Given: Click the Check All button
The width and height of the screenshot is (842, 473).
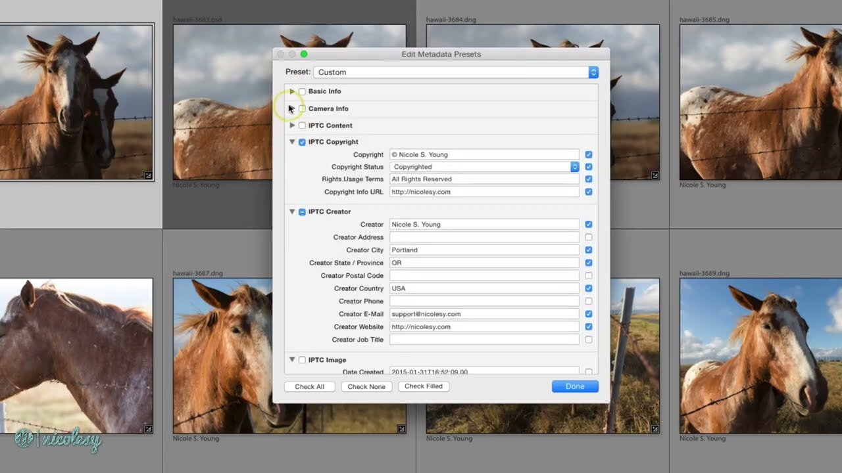Looking at the screenshot, I should (309, 387).
